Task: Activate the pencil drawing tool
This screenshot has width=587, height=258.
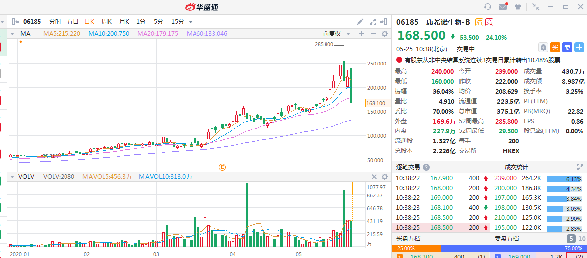Action: click(x=360, y=22)
